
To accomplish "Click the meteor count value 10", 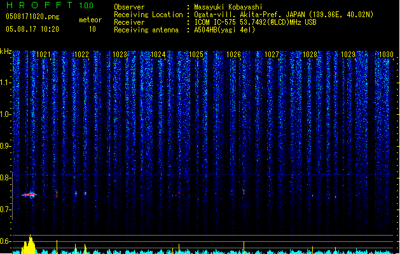I will (x=92, y=29).
